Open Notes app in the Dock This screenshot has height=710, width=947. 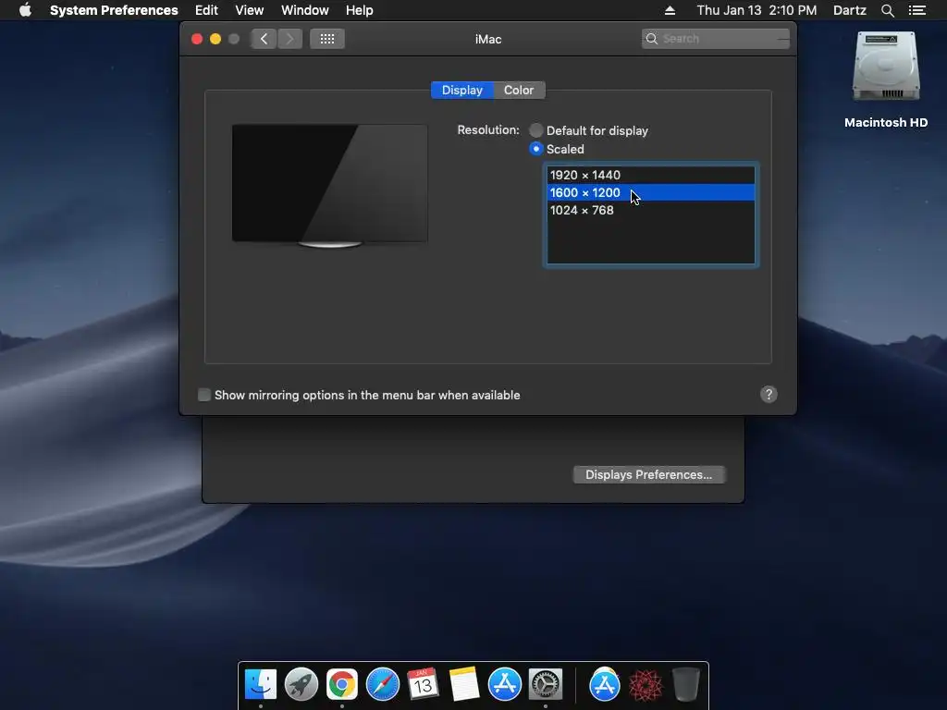pyautogui.click(x=464, y=685)
